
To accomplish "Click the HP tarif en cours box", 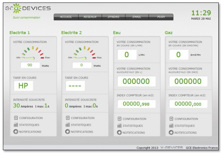I will pos(23,85).
